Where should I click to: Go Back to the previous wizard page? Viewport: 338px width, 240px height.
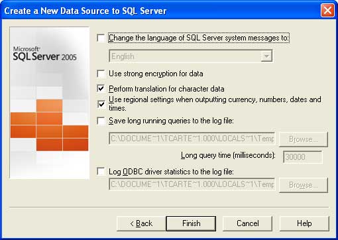(141, 223)
